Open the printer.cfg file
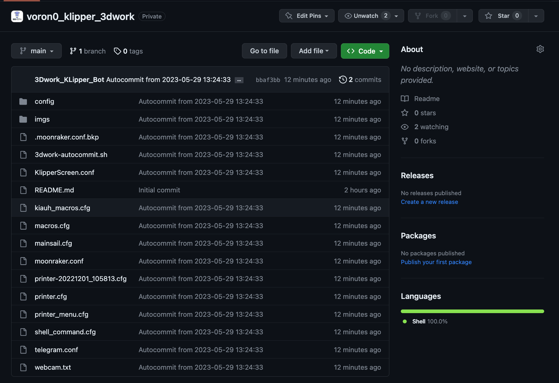The image size is (559, 383). [x=51, y=296]
